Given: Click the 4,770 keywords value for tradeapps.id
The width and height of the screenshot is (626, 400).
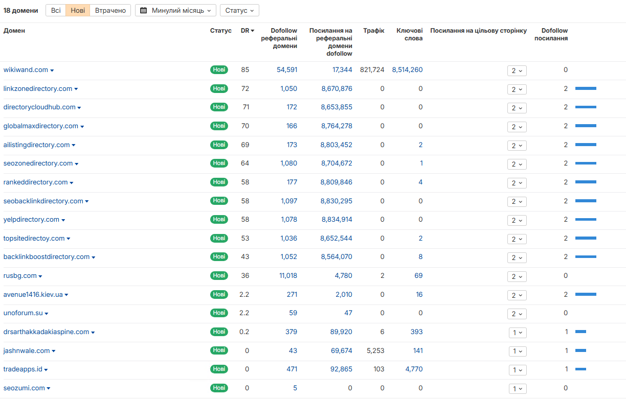Looking at the screenshot, I should click(x=414, y=369).
